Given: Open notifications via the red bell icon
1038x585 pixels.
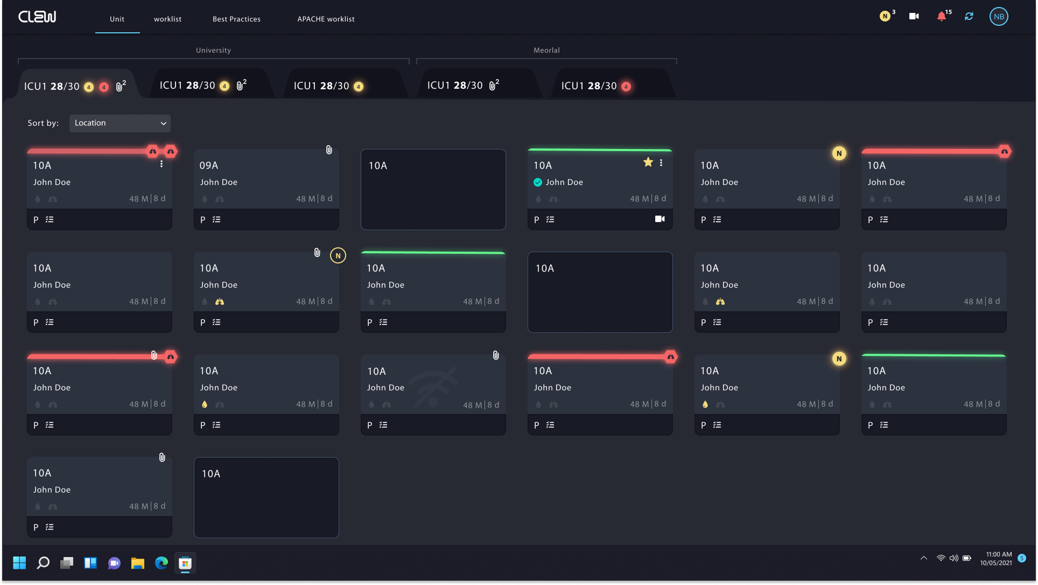Looking at the screenshot, I should (941, 16).
